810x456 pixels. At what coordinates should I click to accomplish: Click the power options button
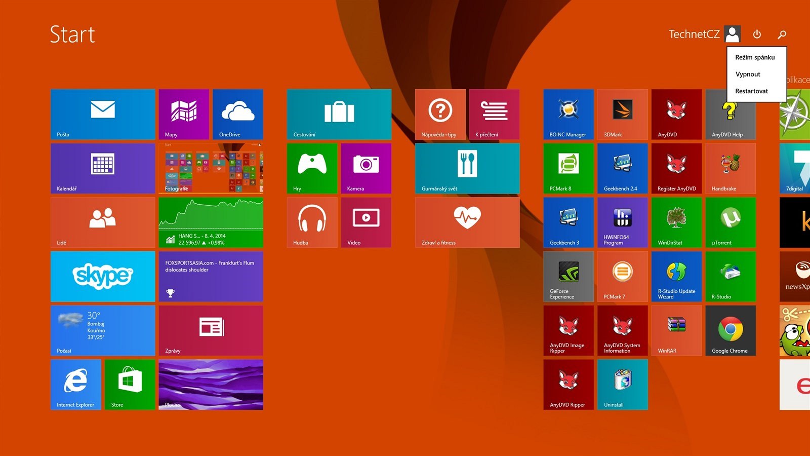[x=757, y=34]
